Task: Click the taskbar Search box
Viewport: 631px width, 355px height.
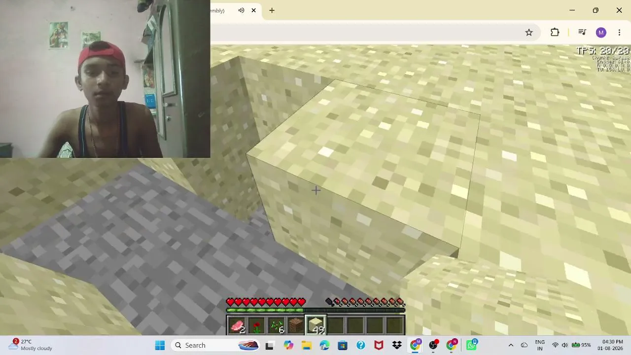Action: (x=216, y=345)
